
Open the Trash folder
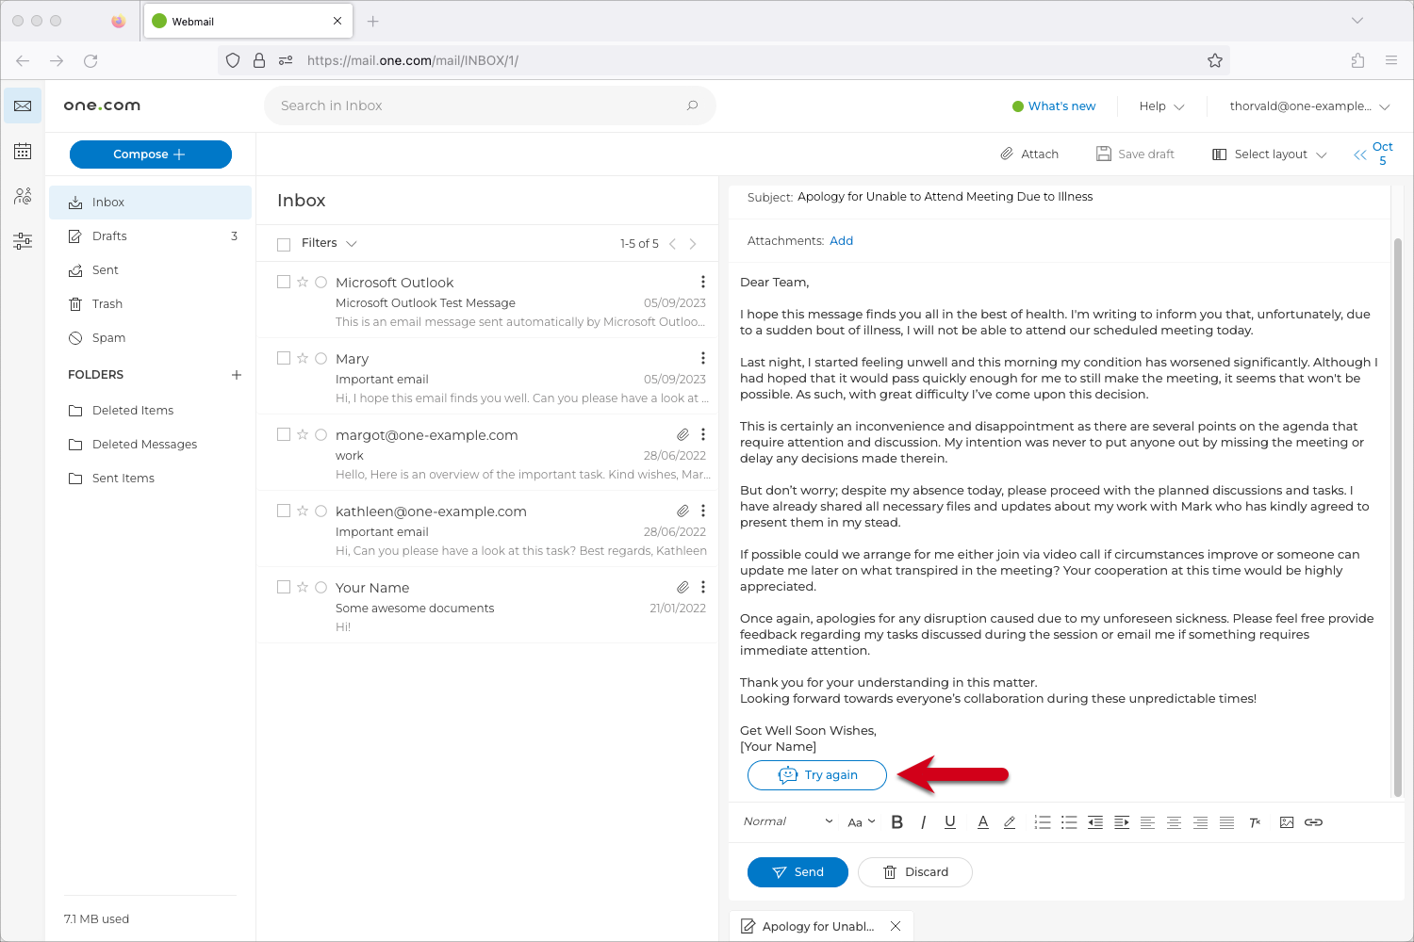click(107, 303)
